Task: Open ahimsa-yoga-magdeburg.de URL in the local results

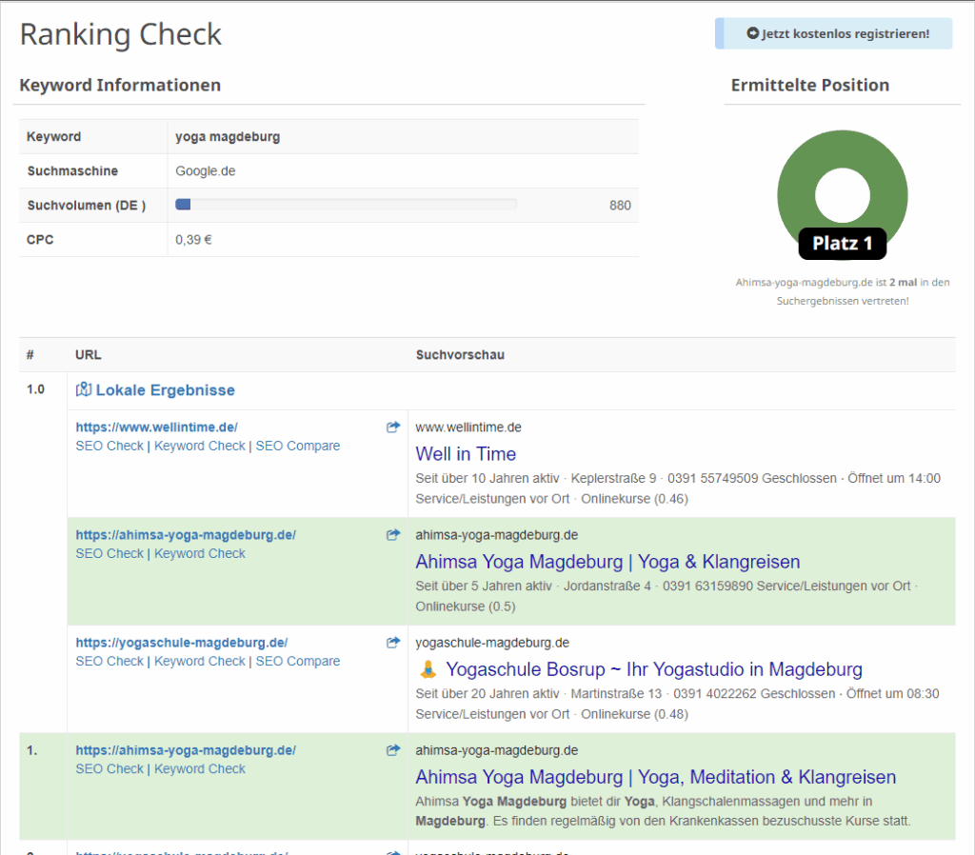Action: [x=186, y=535]
